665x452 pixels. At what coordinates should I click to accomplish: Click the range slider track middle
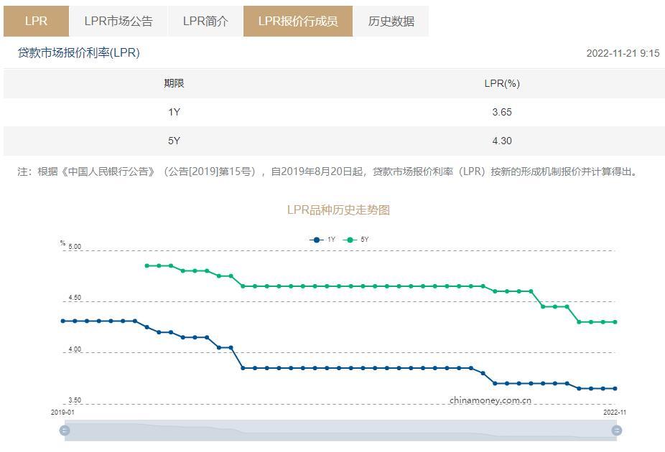pos(340,430)
